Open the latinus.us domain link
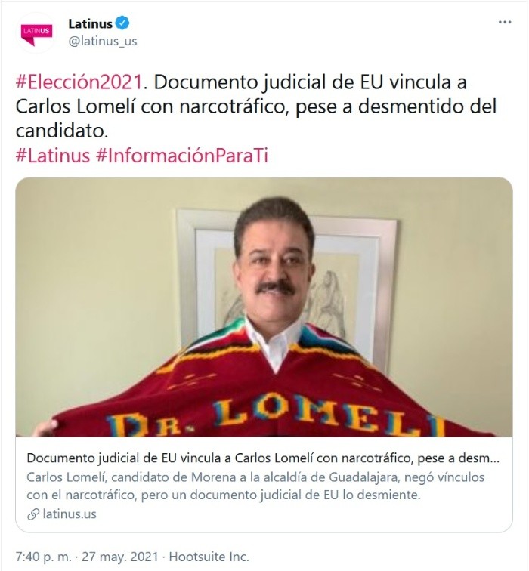Screen dimensions: 529x571 click(70, 514)
